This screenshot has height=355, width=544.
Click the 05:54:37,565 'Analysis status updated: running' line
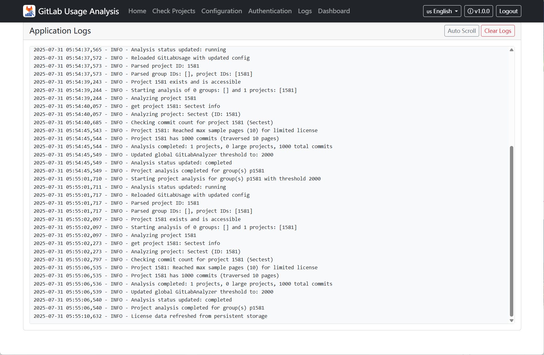[x=130, y=49]
